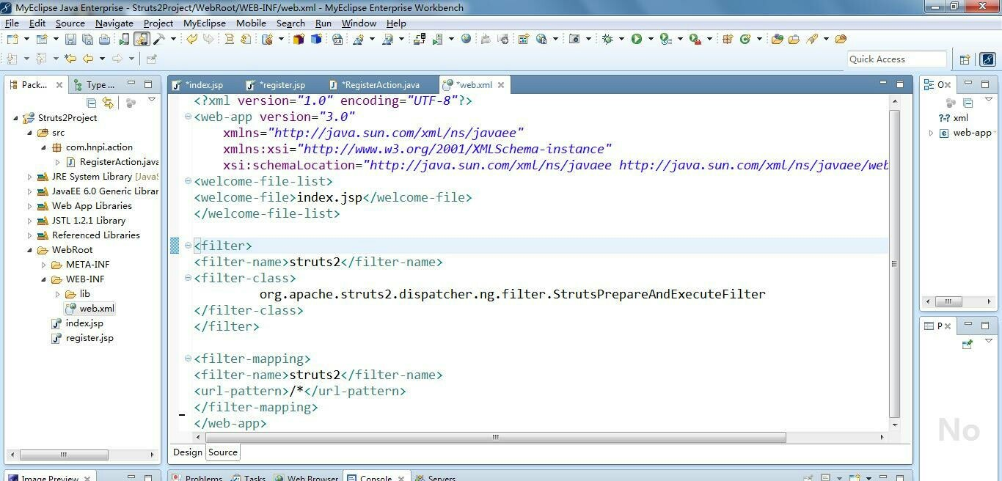Select the xml processing instruction node in Outline
1002x481 pixels.
[954, 118]
